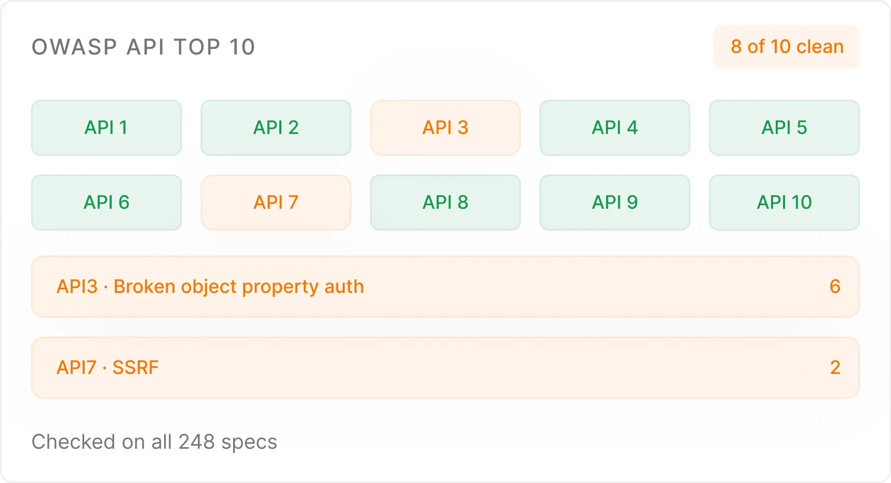Open the orange API 3 tile

pyautogui.click(x=446, y=128)
